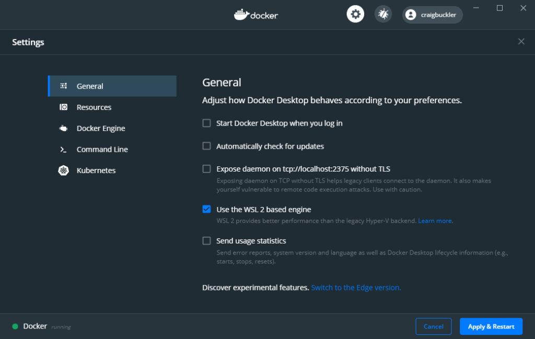Open the Learn more link about WSL 2
Viewport: 535px width, 339px height.
(x=435, y=221)
